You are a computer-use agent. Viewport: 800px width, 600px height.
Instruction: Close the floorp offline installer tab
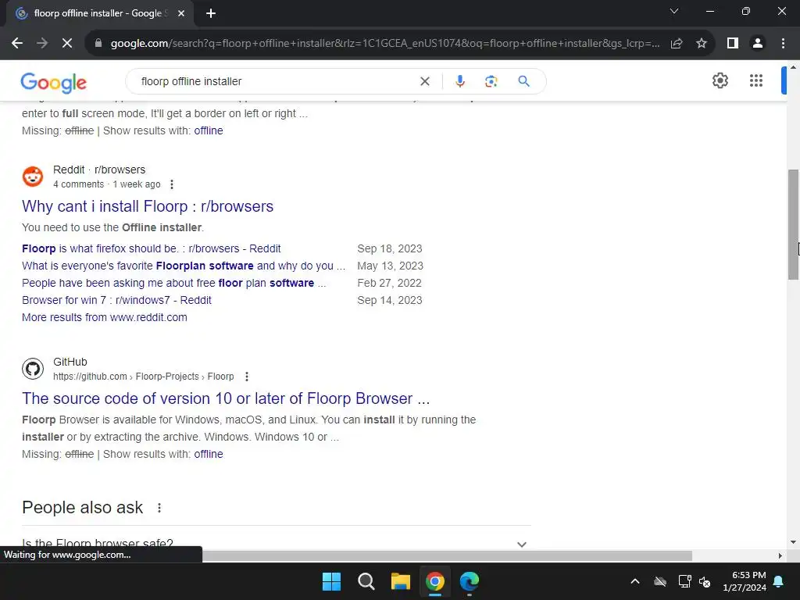coord(181,13)
